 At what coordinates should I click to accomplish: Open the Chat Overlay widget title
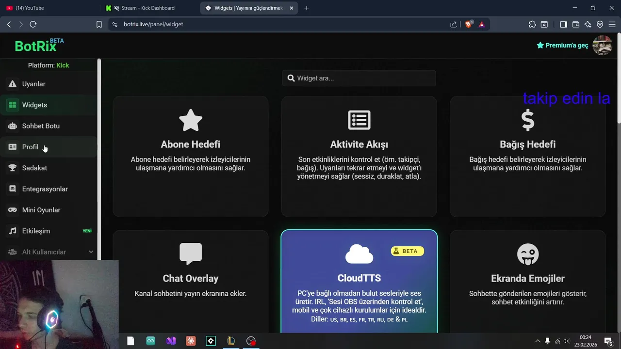191,278
